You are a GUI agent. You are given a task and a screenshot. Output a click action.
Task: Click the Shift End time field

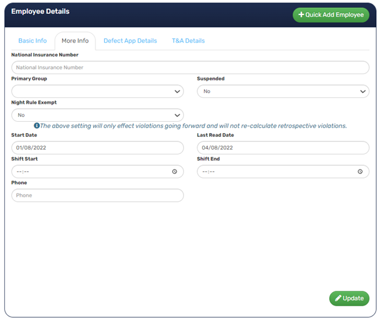(x=276, y=171)
